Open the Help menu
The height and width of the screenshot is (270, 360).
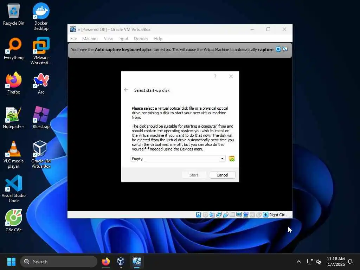[158, 39]
